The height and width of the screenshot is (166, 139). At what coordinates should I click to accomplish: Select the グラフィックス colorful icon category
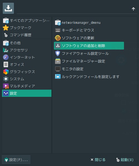point(27,72)
